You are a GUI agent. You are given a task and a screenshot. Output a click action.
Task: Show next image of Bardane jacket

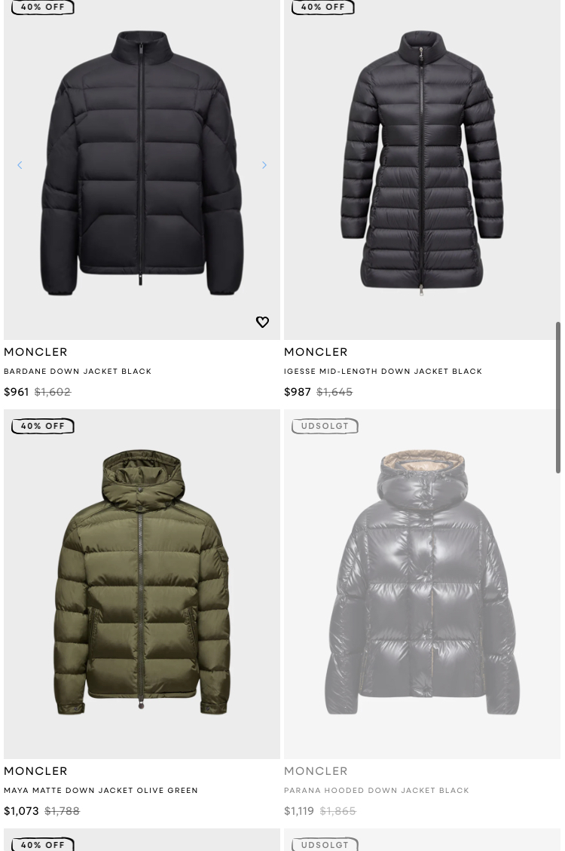[264, 165]
